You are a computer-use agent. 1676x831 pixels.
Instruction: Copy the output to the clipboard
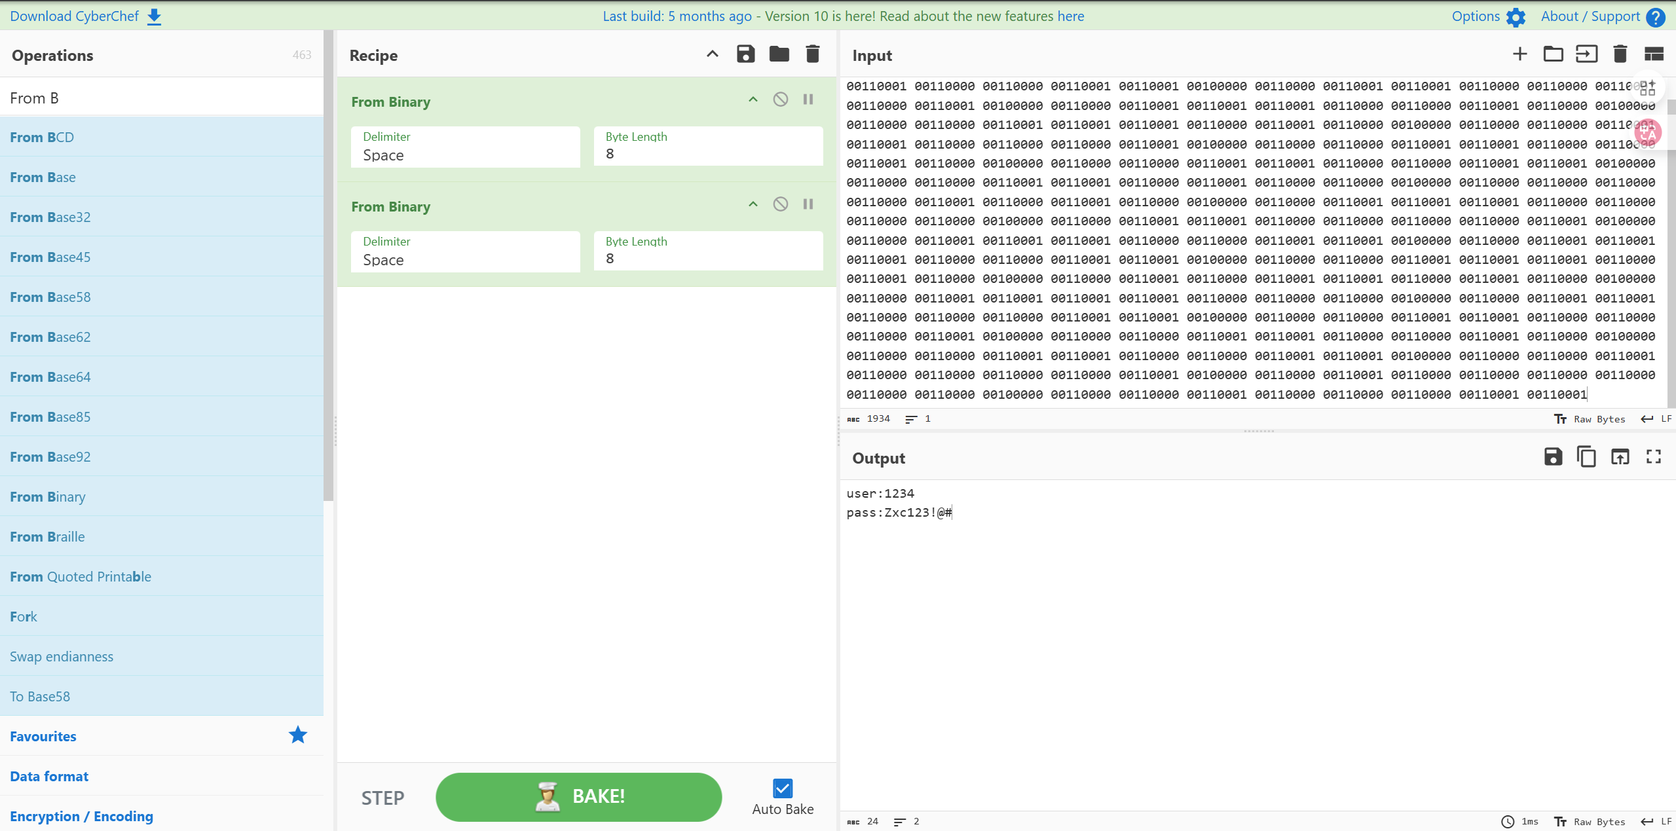1586,457
